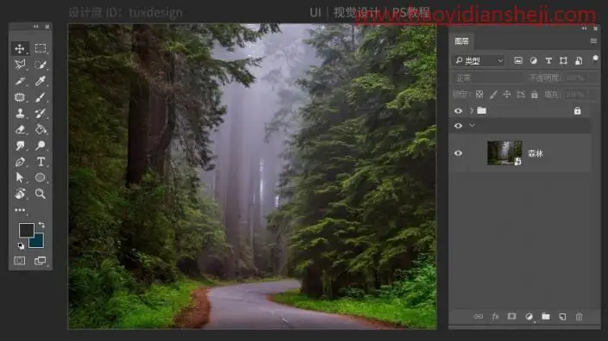Open the dark teal background color swatch
Image resolution: width=608 pixels, height=341 pixels.
coord(38,241)
